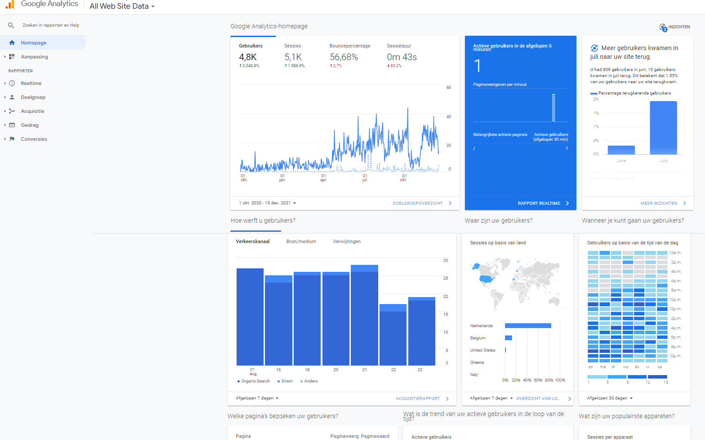This screenshot has height=440, width=705.
Task: Click the arrow next to Meer inzichten
Action: (685, 203)
